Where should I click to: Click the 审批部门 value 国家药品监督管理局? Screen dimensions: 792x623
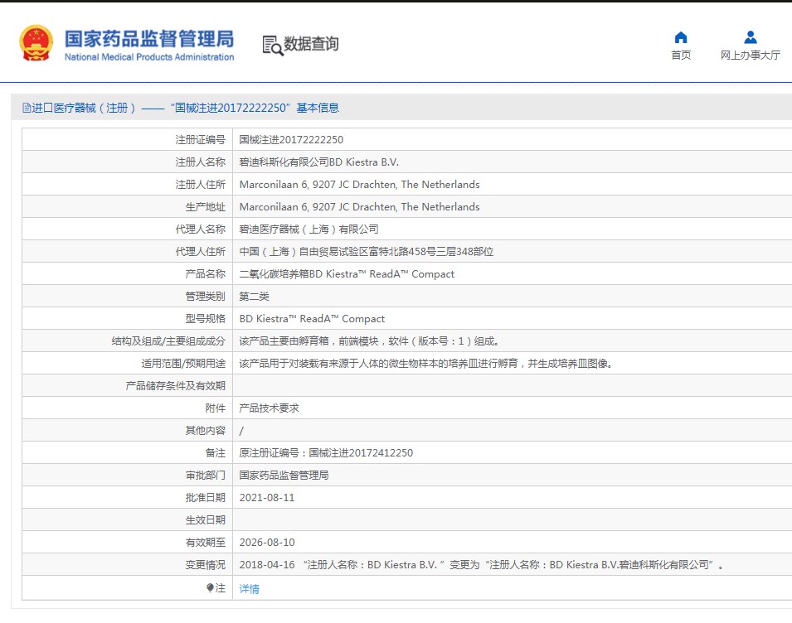point(284,476)
